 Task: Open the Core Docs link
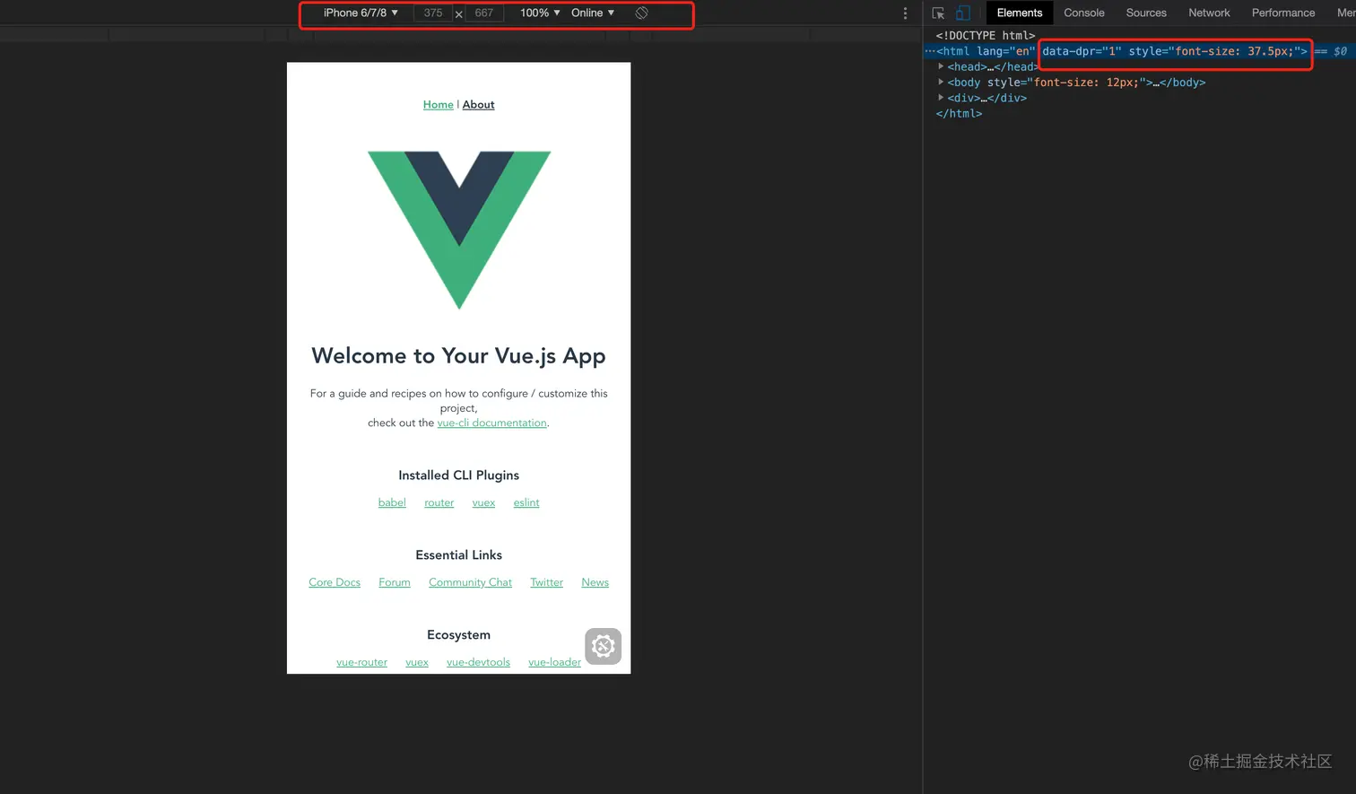[335, 582]
